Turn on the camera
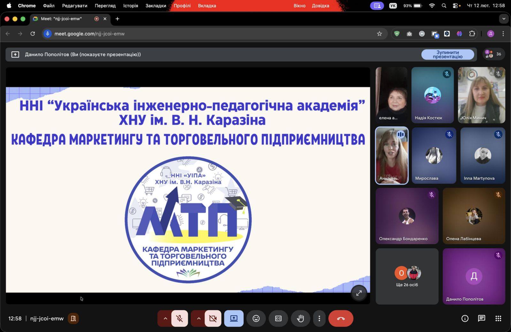511x332 pixels. point(213,319)
